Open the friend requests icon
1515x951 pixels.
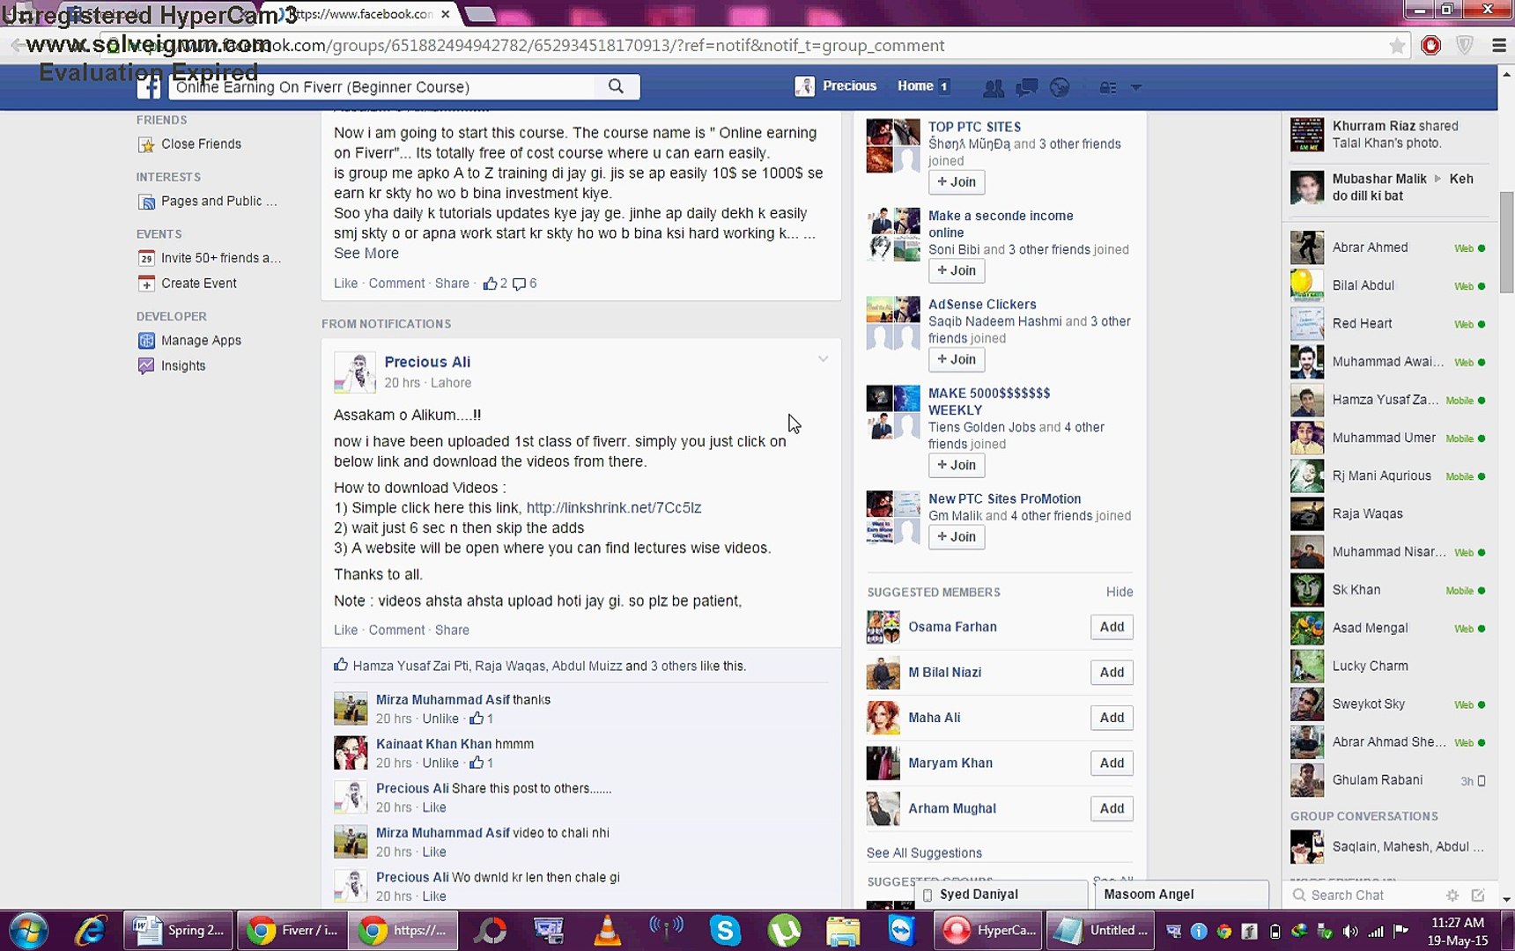coord(994,87)
